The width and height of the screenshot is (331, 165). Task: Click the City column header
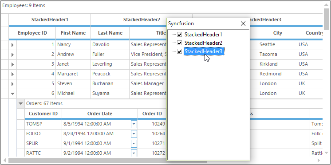tap(277, 33)
